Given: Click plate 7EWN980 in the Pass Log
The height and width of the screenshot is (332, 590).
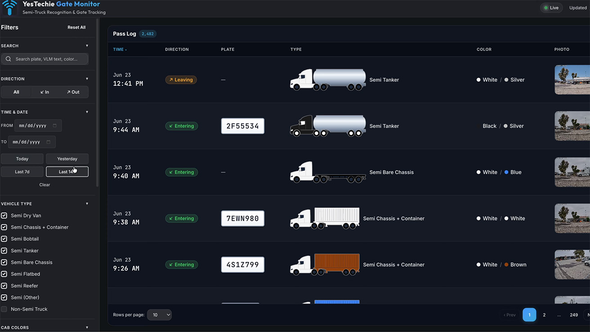Looking at the screenshot, I should click(x=243, y=219).
